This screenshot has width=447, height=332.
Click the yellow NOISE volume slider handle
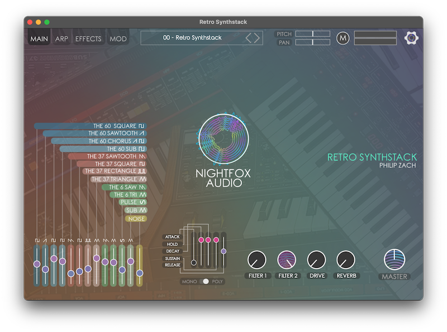(139, 273)
